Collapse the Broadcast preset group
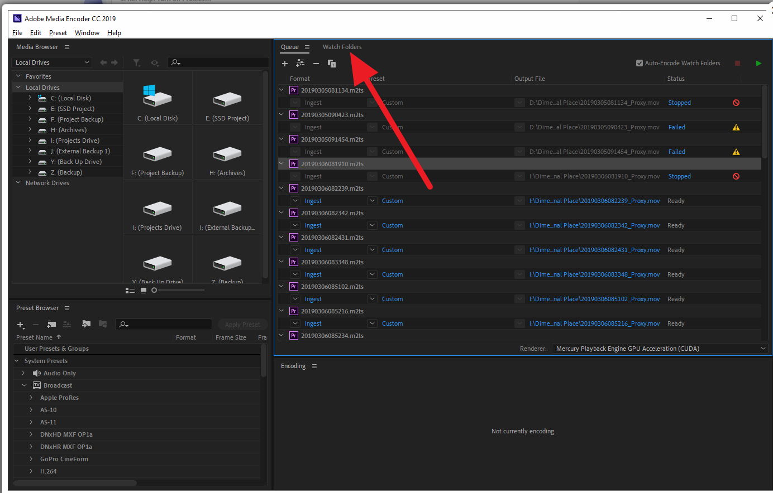The height and width of the screenshot is (493, 773). [24, 385]
